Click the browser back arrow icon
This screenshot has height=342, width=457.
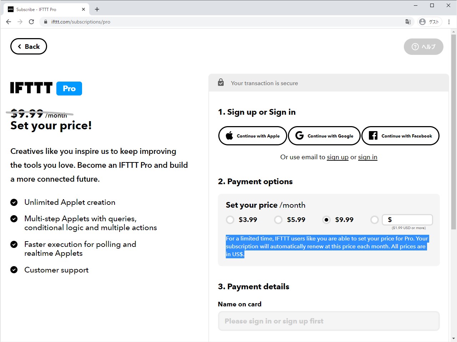click(9, 22)
